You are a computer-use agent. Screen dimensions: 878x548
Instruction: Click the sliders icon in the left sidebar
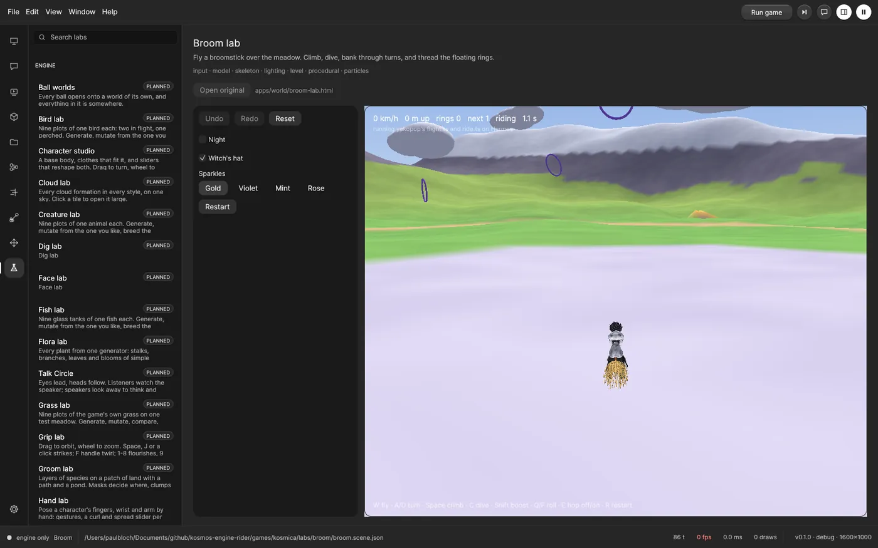pyautogui.click(x=14, y=192)
